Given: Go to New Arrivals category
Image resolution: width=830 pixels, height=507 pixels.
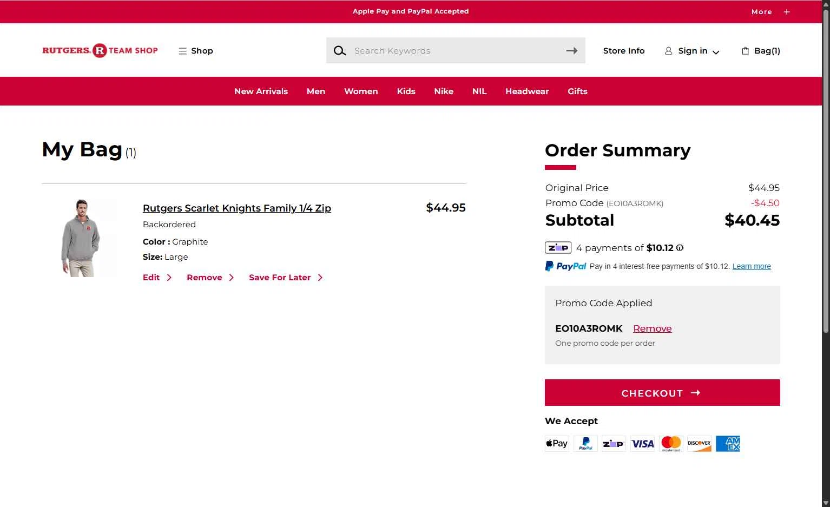Looking at the screenshot, I should click(x=261, y=91).
